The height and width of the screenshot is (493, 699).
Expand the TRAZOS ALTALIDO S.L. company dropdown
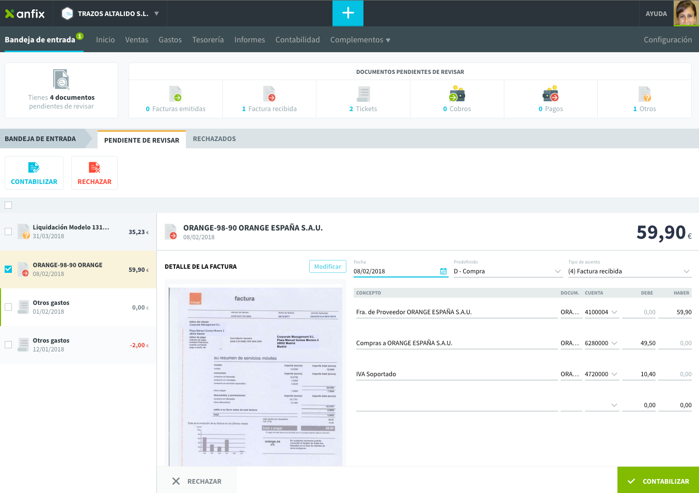156,13
